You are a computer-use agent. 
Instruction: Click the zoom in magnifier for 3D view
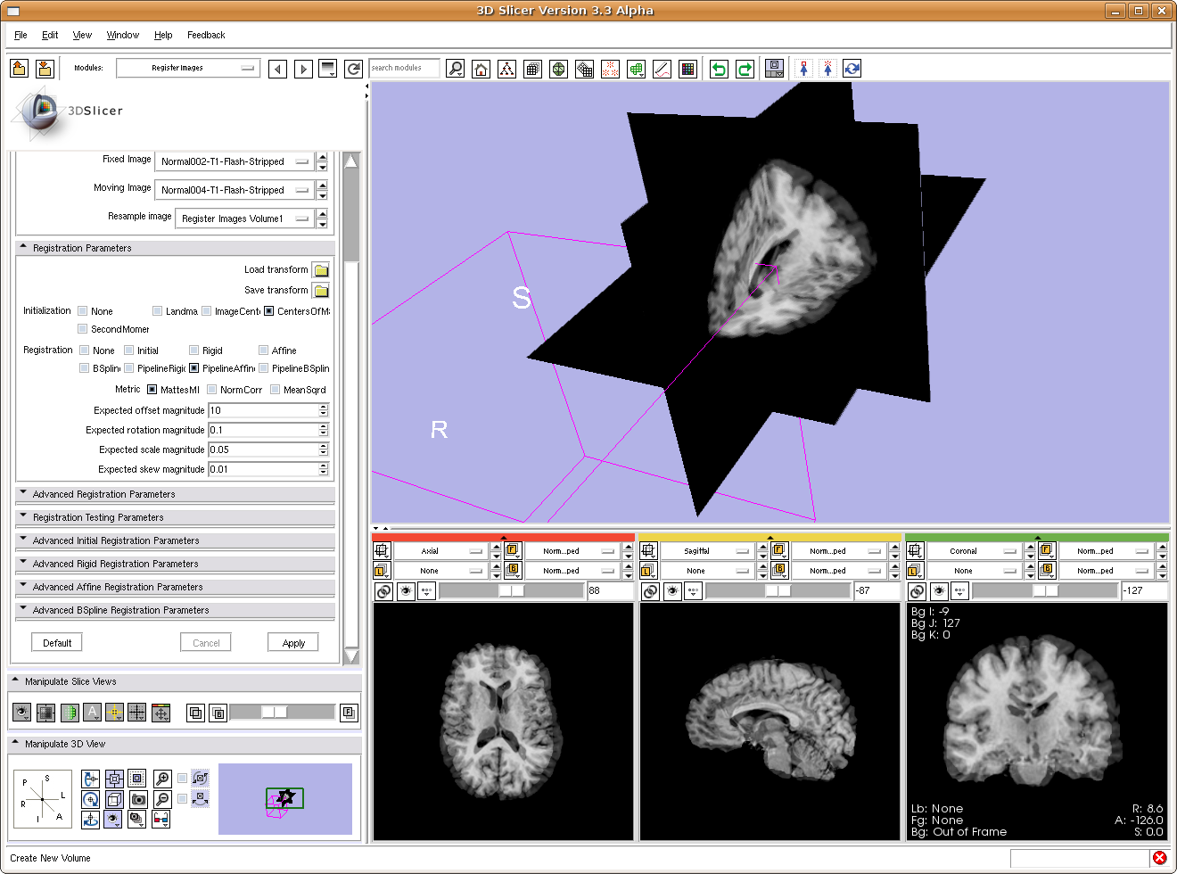point(162,779)
